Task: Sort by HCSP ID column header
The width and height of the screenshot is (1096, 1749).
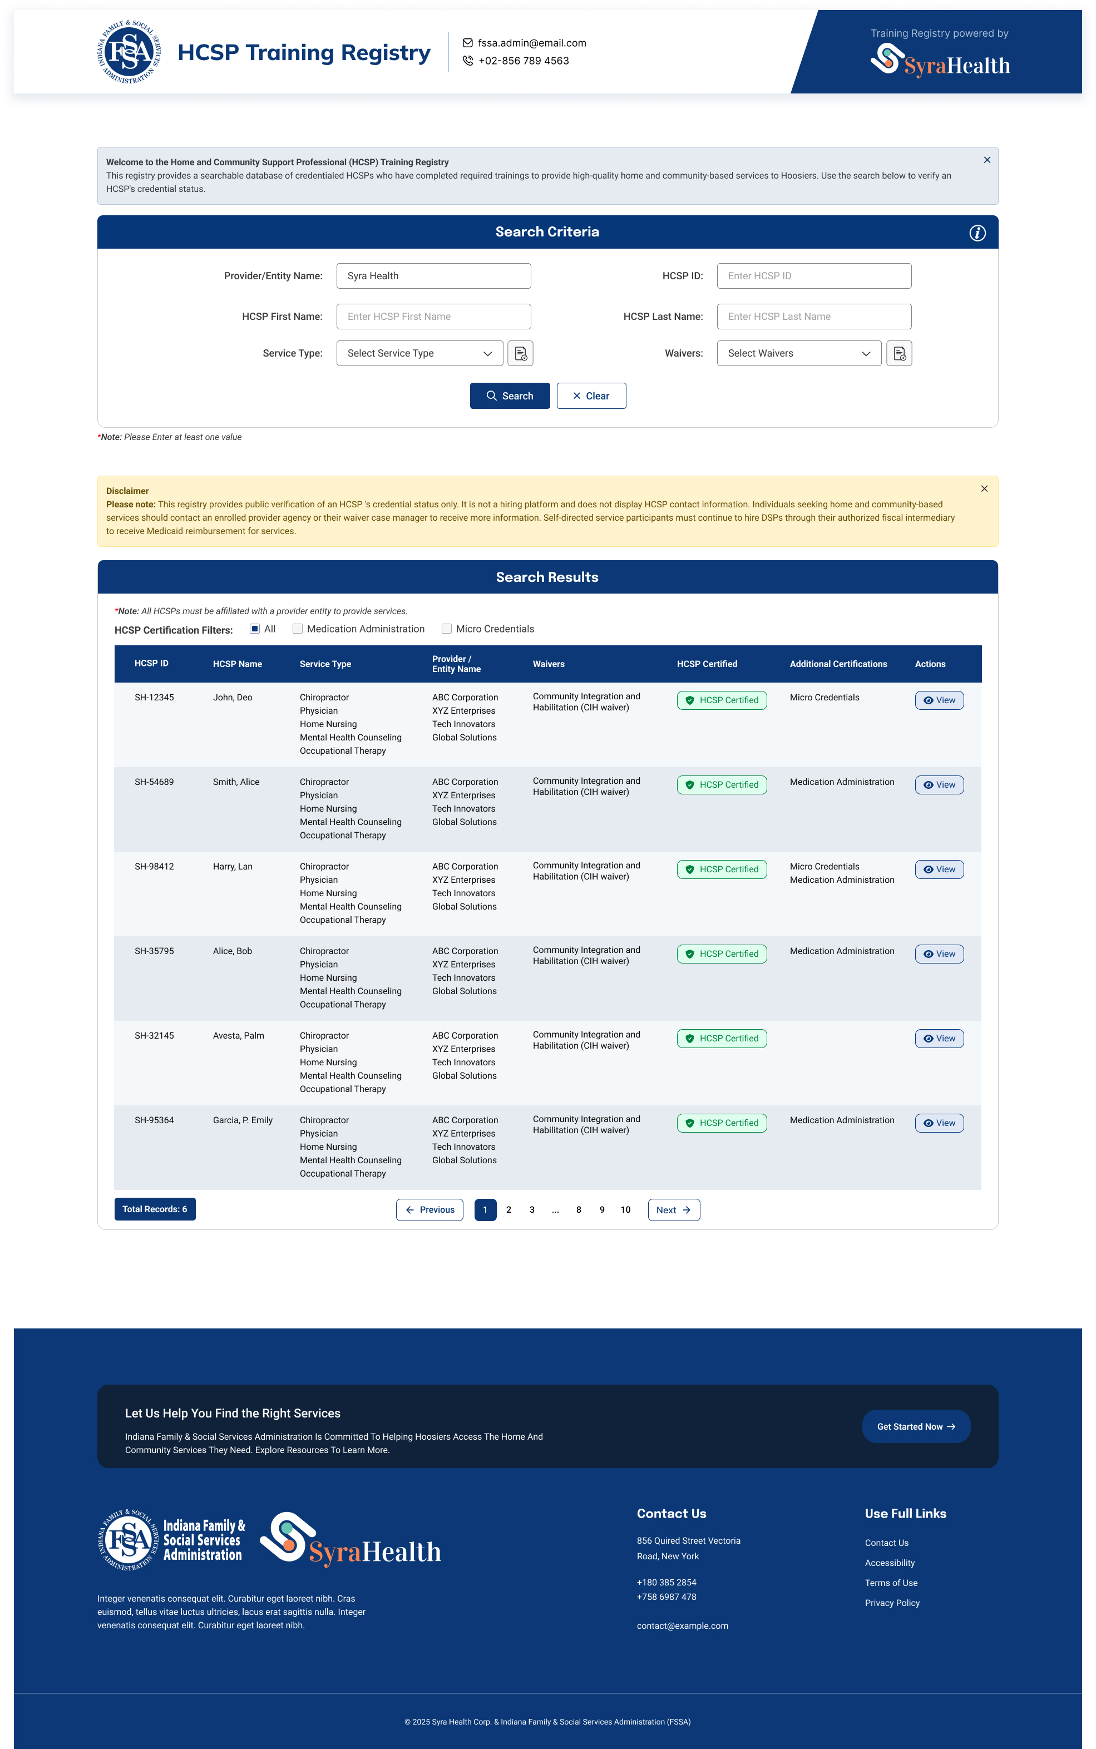Action: tap(151, 663)
